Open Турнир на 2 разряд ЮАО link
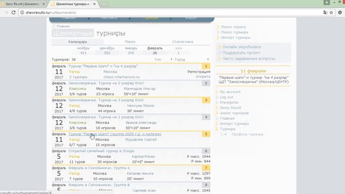This screenshot has height=194, width=345. [106, 83]
